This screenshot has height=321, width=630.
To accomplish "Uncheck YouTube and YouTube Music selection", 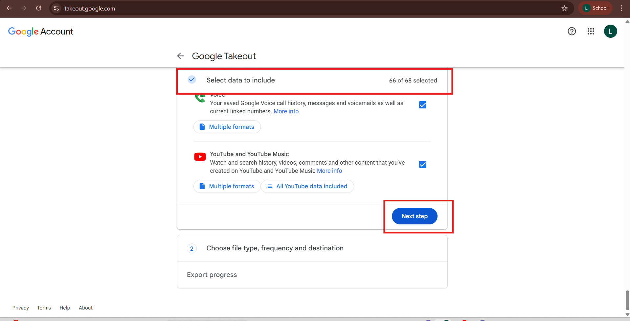I will [x=422, y=164].
